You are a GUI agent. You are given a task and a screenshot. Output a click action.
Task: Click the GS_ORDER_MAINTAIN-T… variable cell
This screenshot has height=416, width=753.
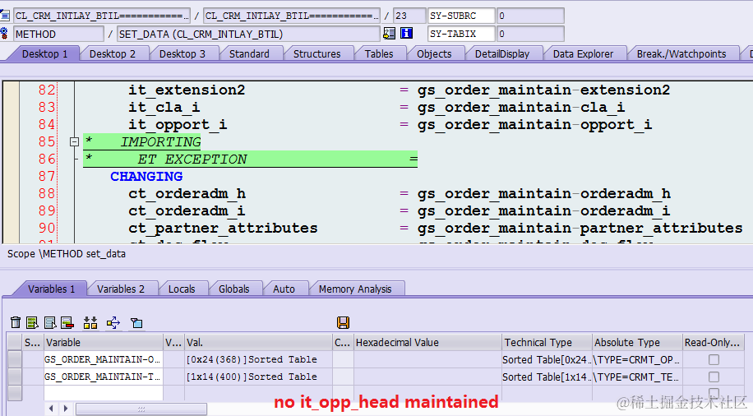tap(104, 377)
